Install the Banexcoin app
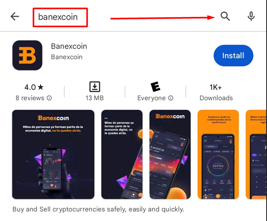267x221 pixels. tap(233, 56)
